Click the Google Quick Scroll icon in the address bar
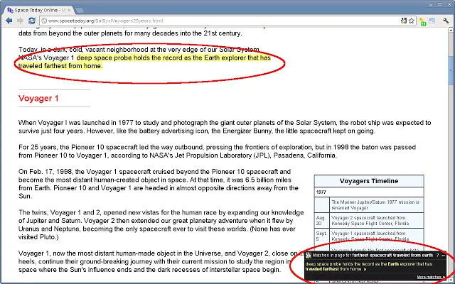The height and width of the screenshot is (284, 455). click(x=404, y=21)
